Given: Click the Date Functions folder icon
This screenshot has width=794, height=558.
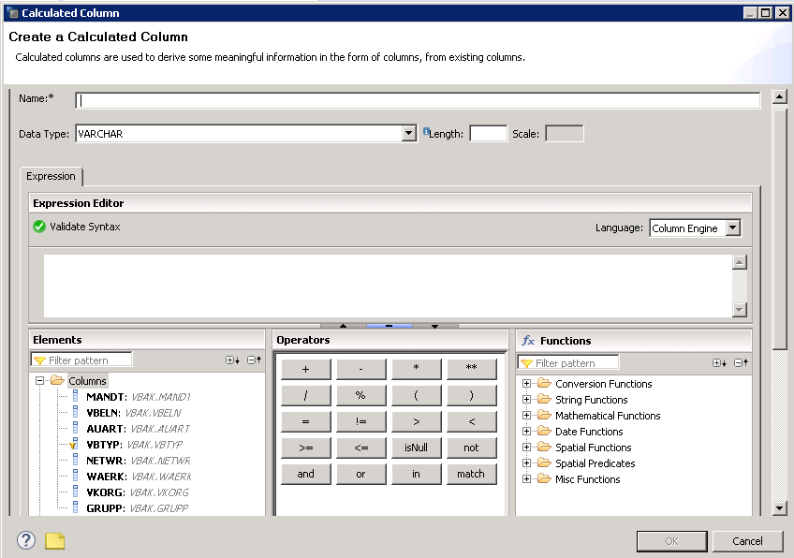Looking at the screenshot, I should [x=544, y=431].
